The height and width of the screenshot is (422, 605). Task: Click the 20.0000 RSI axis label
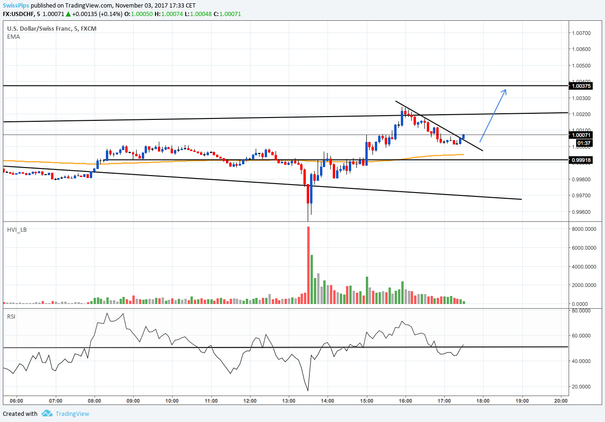[582, 387]
